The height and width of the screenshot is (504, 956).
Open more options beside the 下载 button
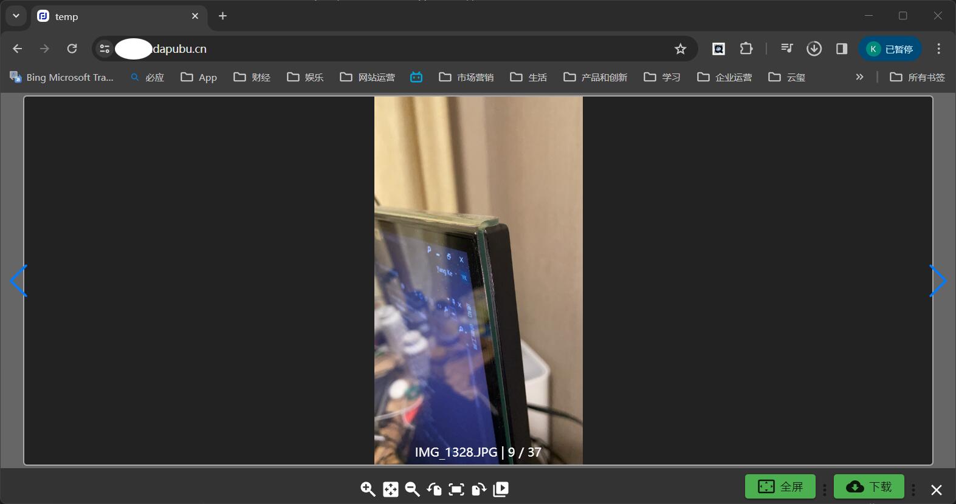tap(913, 489)
